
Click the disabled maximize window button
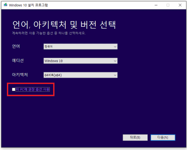[x=168, y=5]
